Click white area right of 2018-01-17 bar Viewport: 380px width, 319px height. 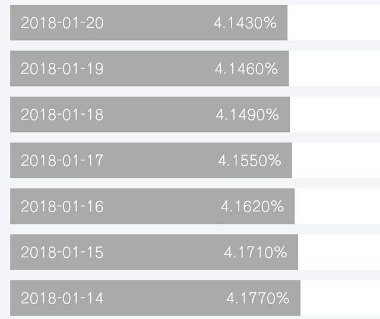pyautogui.click(x=336, y=160)
